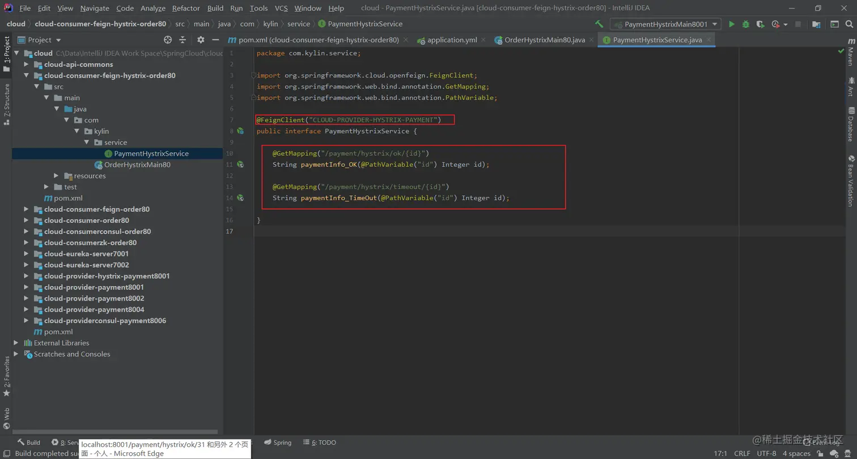Select Scratches and Consoles node
This screenshot has height=459, width=857.
[x=72, y=354]
